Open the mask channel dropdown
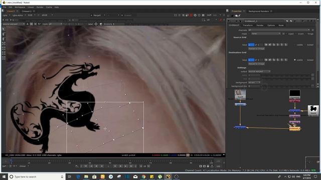Screen dimensions: 321x180 pyautogui.click(x=266, y=33)
